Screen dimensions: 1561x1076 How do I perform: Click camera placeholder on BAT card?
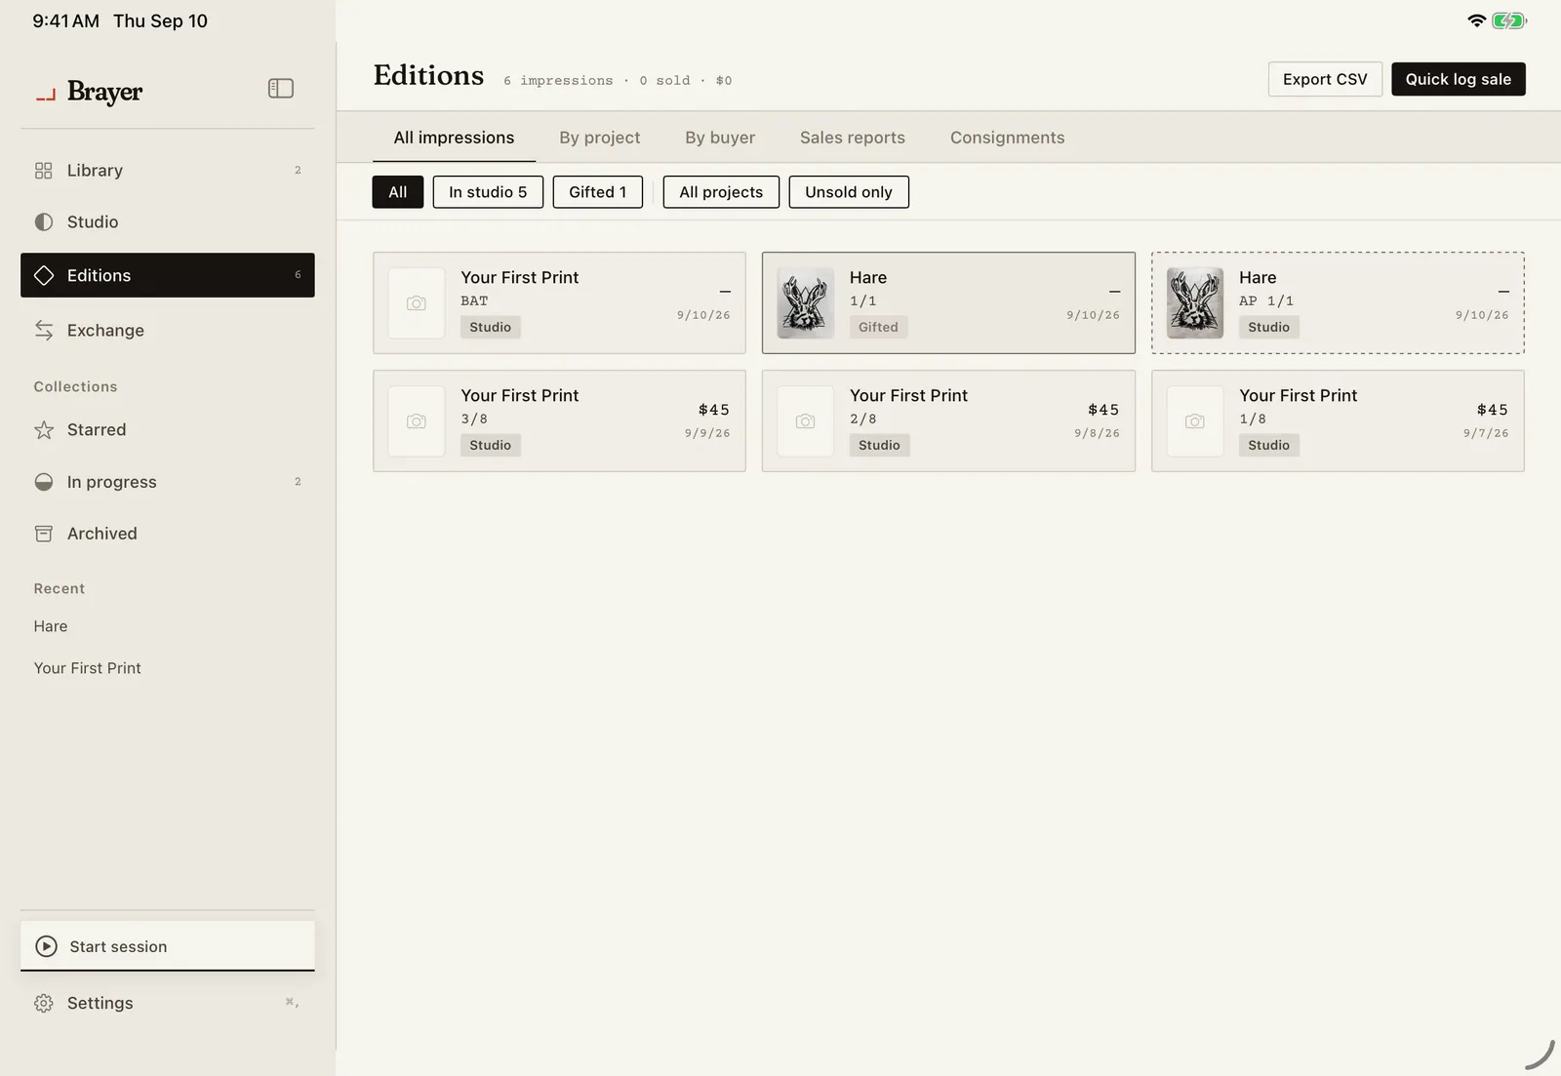point(417,303)
